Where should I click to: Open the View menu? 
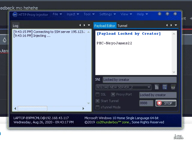(x=126, y=14)
